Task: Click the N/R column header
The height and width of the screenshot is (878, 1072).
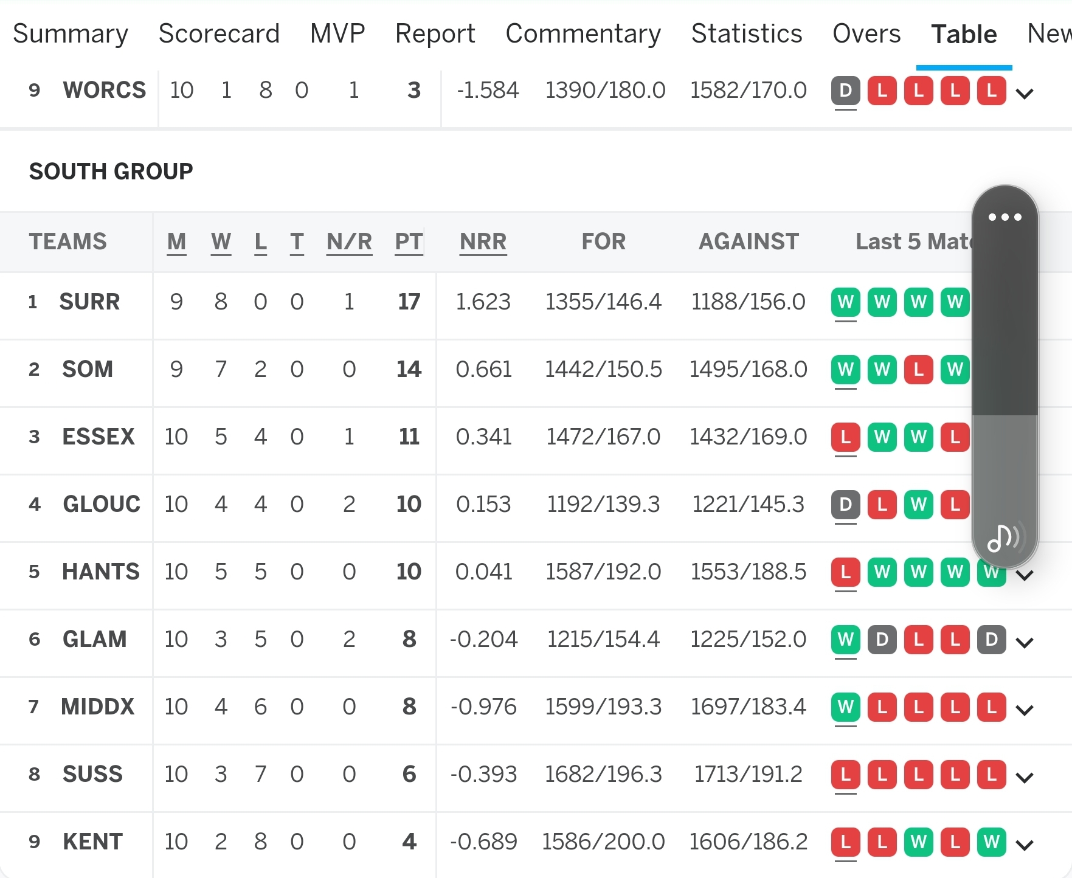Action: (349, 241)
